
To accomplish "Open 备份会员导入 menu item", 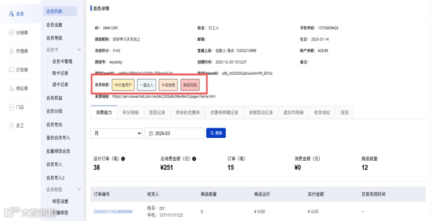I will click(x=58, y=138).
